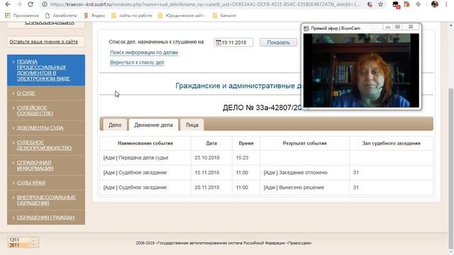Click the extension icon with red badge
Viewport: 454px width, 255px height.
396,5
